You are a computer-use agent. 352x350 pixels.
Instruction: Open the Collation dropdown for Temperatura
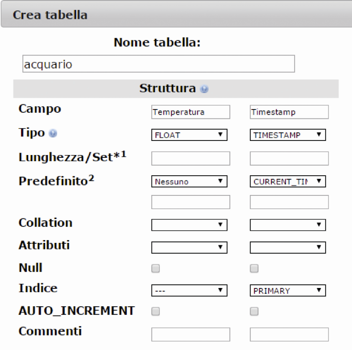click(x=189, y=225)
